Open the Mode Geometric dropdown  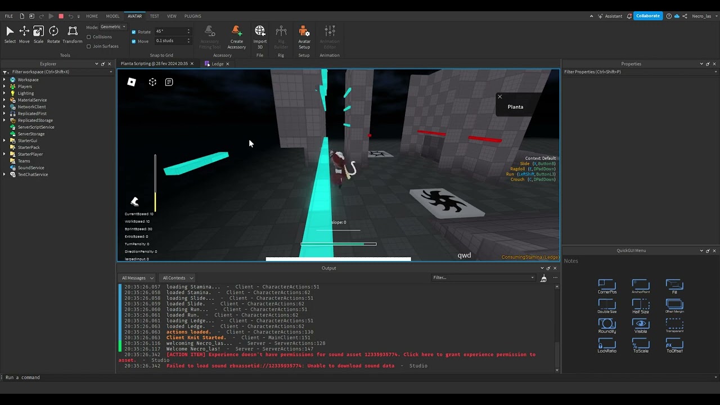[113, 27]
